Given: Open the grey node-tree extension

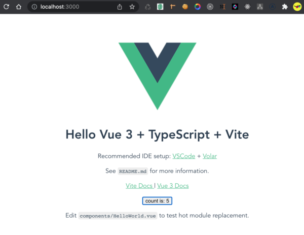Looking at the screenshot, I should click(x=260, y=7).
